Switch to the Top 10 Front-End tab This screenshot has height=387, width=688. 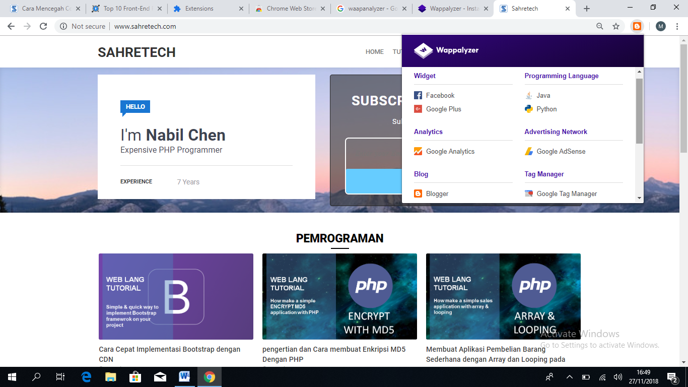126,9
